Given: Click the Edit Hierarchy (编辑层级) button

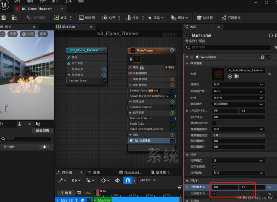Looking at the screenshot, I should point(42,131).
